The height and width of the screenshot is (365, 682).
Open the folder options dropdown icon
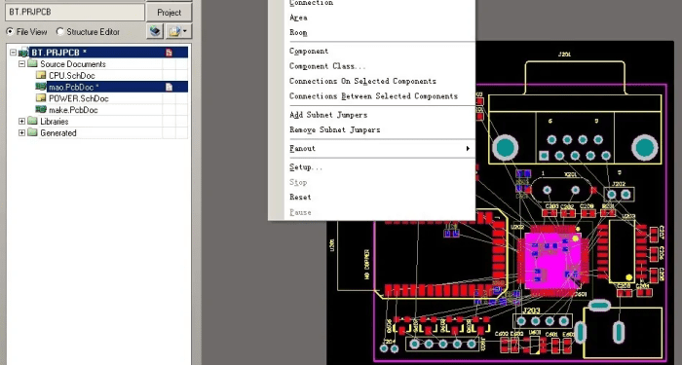(x=178, y=31)
